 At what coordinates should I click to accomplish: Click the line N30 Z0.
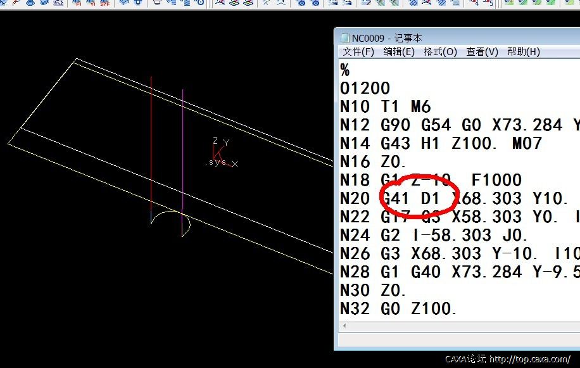[373, 291]
